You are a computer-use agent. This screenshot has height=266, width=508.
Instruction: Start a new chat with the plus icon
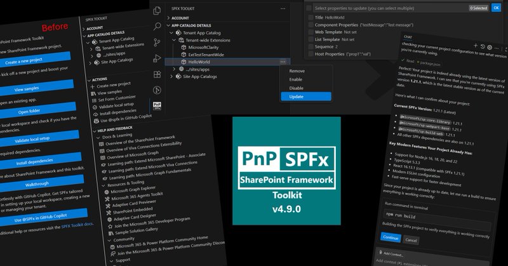tap(476, 46)
